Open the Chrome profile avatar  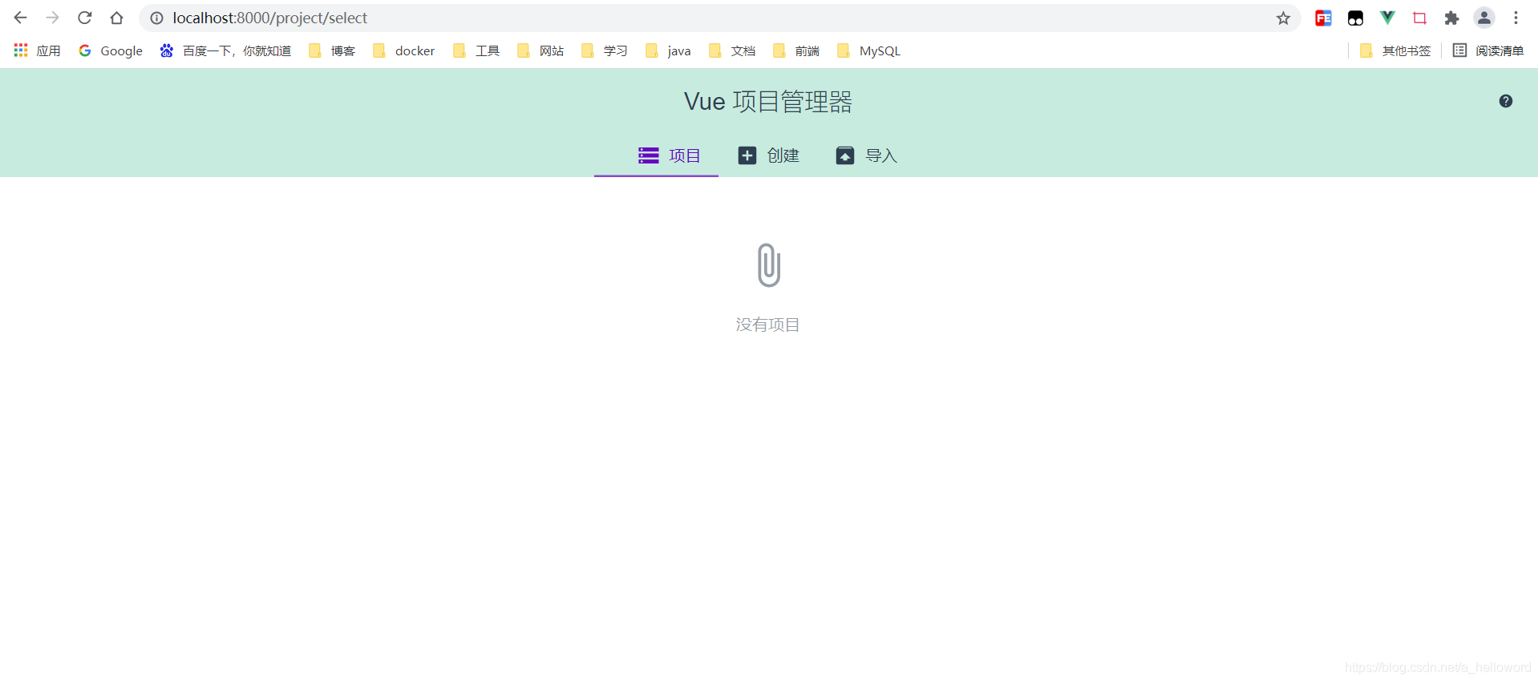coord(1484,18)
